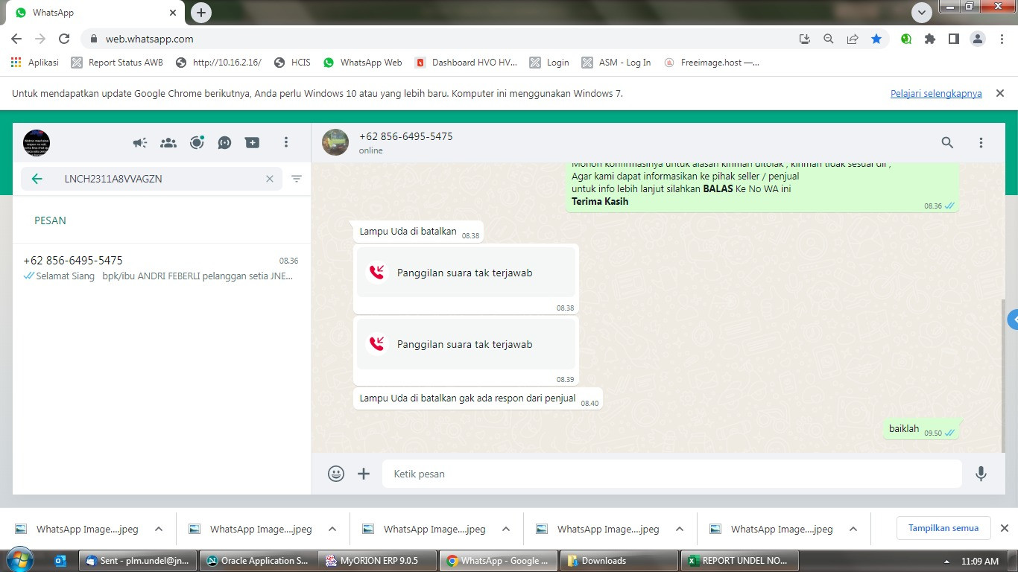Open the http://10.16.2.16/ bookmark
Viewport: 1018px width, 572px height.
tap(218, 63)
